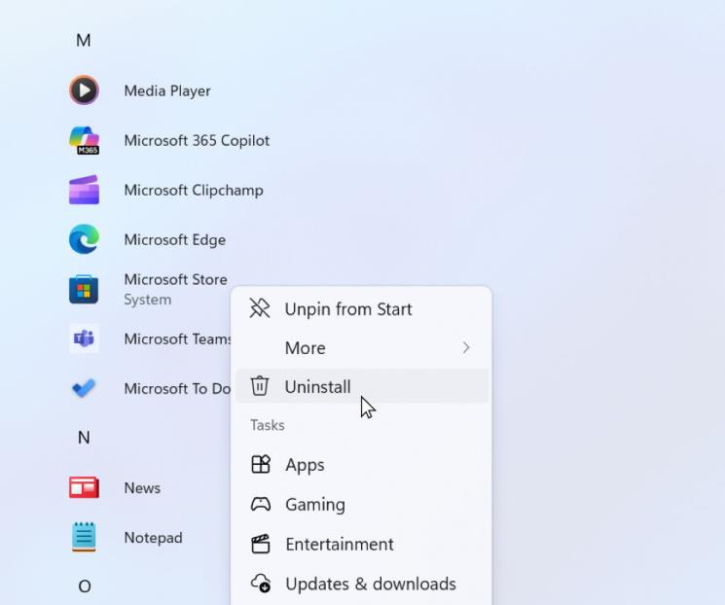The height and width of the screenshot is (605, 725).
Task: Click the Microsoft Clipchamp label
Action: [194, 190]
